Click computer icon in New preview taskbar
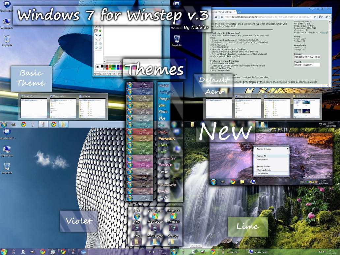Screen dimensions: 340x255 point(253,182)
